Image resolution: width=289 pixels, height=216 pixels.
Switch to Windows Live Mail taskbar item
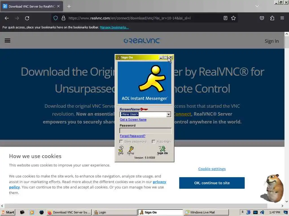click(x=206, y=212)
